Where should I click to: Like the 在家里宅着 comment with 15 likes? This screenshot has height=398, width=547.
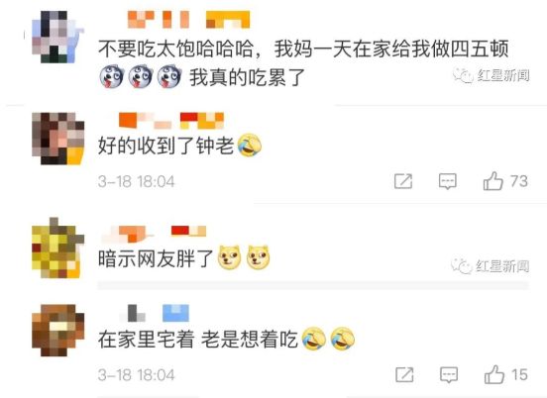pos(494,374)
